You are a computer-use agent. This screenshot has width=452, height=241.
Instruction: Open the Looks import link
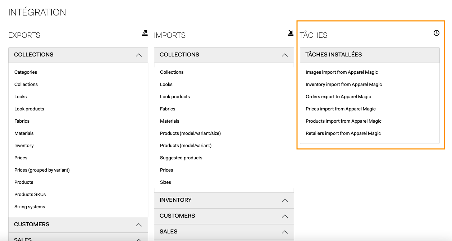point(166,85)
